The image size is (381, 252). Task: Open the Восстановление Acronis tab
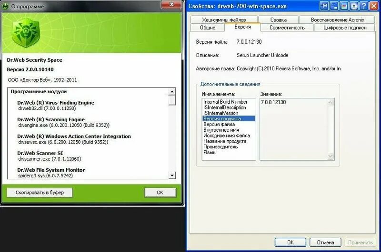pos(337,19)
